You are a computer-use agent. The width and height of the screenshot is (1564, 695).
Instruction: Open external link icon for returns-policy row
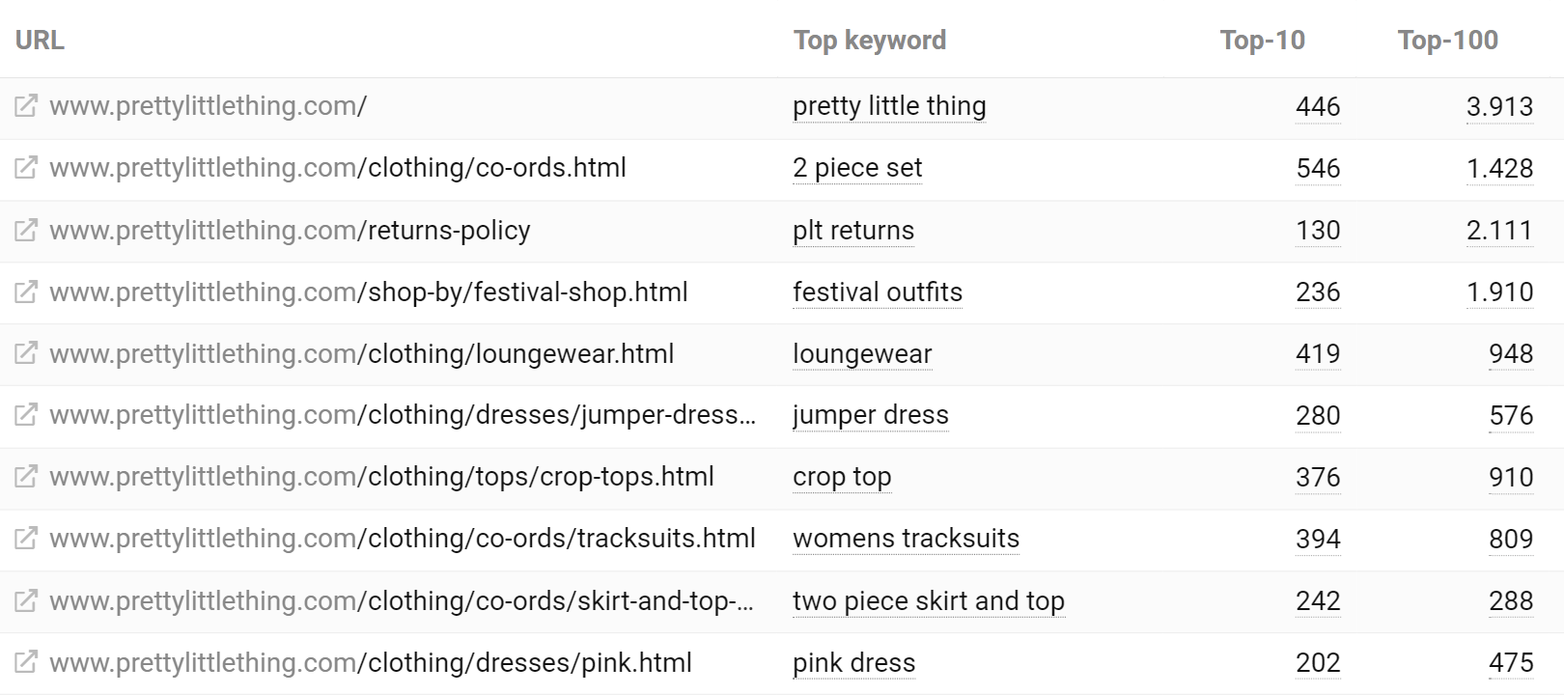coord(26,230)
